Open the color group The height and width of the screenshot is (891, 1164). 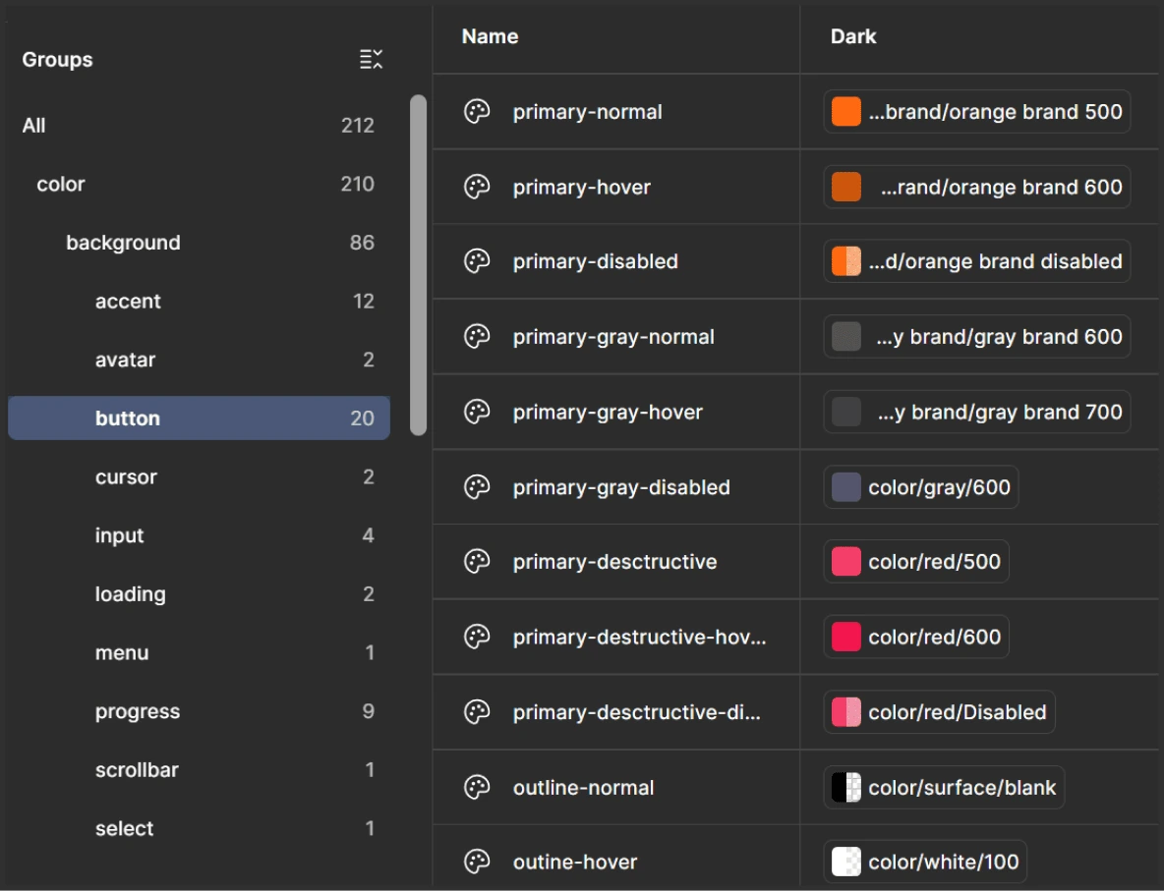click(199, 184)
